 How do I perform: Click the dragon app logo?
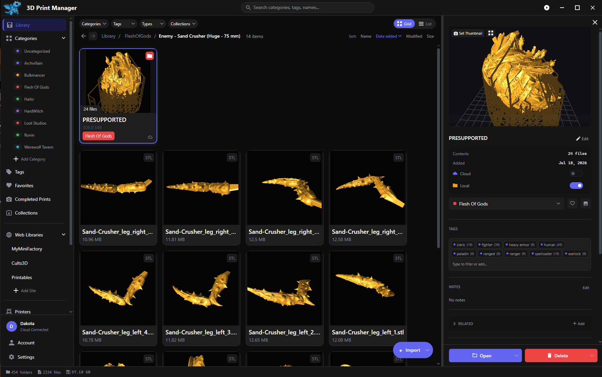click(12, 8)
